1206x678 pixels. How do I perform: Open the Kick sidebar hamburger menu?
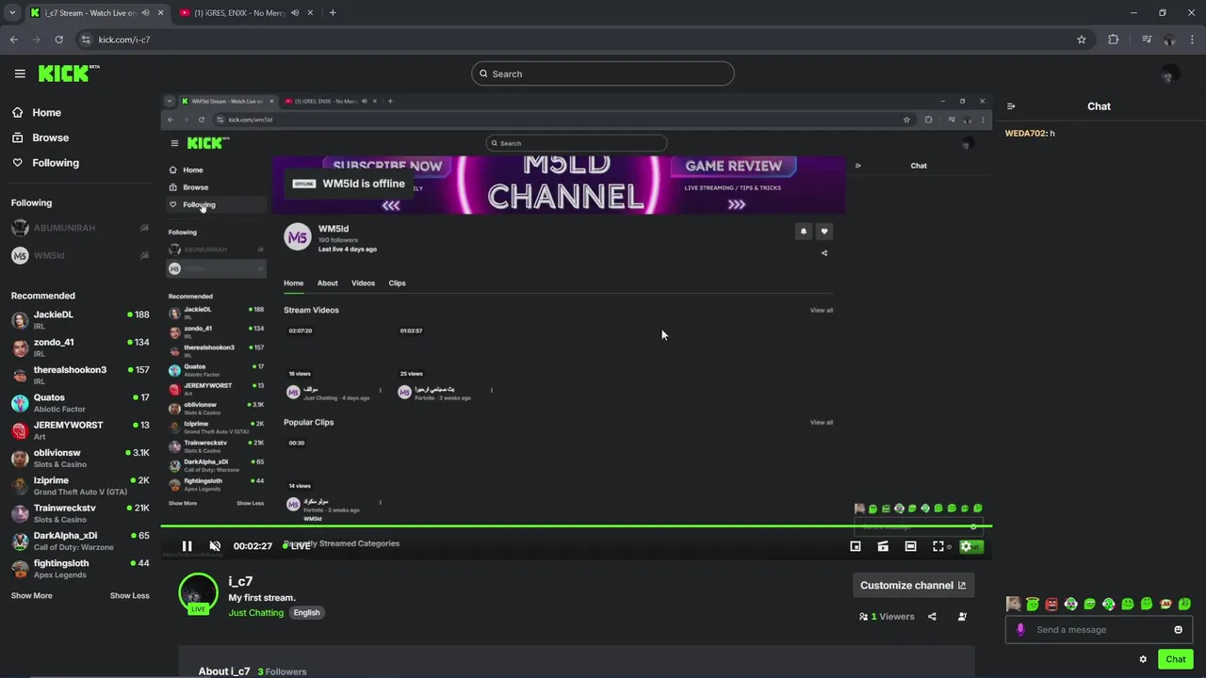tap(20, 73)
